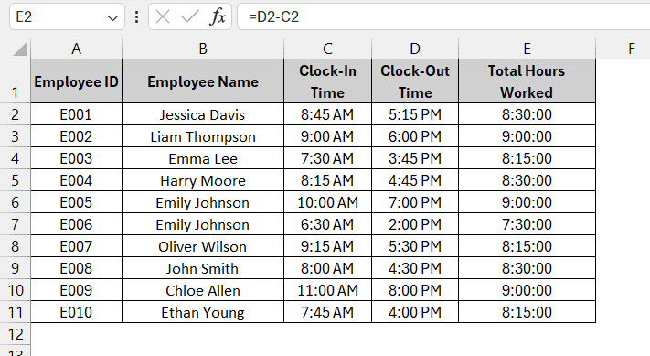Select cell E2 showing 8:30:00
The image size is (650, 356).
[527, 114]
